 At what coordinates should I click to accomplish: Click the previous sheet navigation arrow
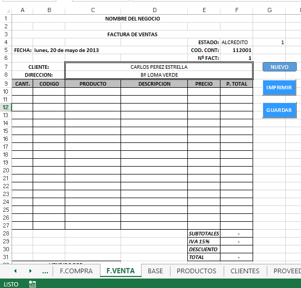coord(15,271)
